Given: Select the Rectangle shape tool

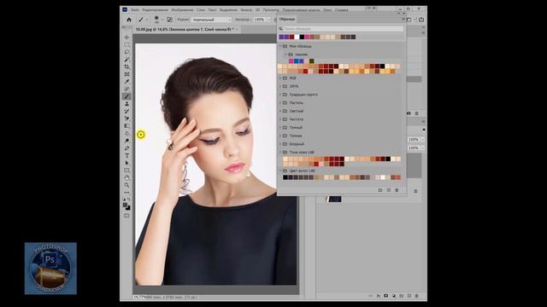Looking at the screenshot, I should pos(126,171).
